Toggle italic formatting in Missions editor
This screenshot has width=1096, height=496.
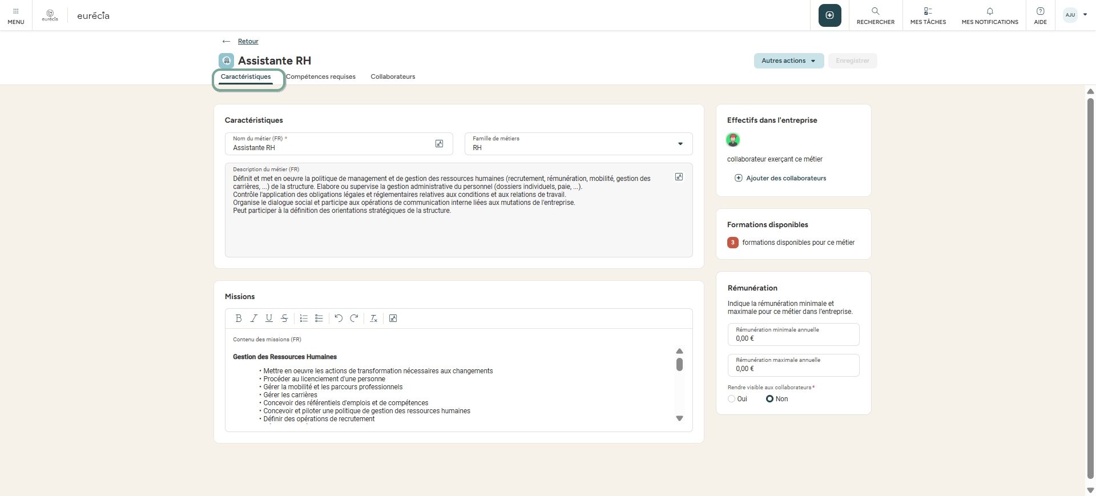pyautogui.click(x=254, y=318)
